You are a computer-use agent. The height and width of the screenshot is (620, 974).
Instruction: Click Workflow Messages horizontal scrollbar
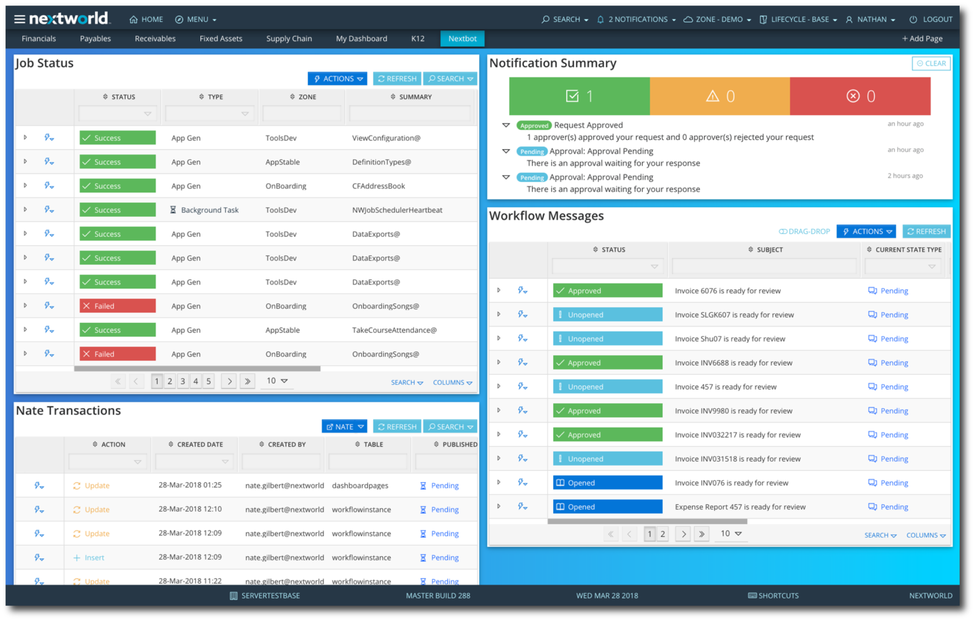pyautogui.click(x=647, y=521)
